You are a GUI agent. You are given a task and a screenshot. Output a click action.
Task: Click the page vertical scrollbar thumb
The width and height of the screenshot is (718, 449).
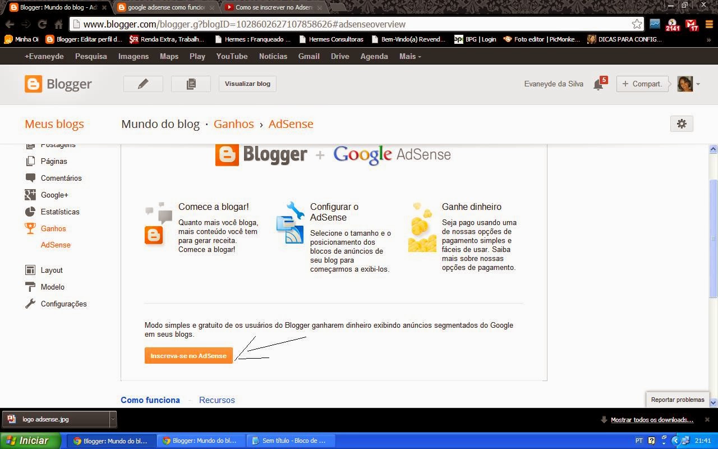coord(713,239)
